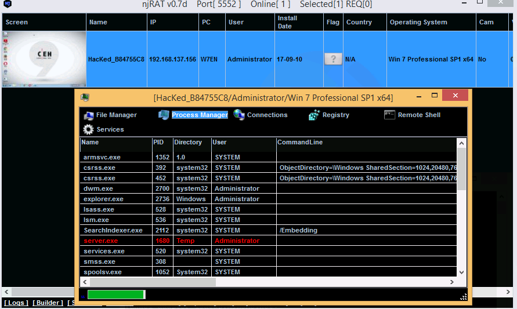This screenshot has height=309, width=517.
Task: Click process list horizontal scrollbar thumb
Action: pos(153,282)
